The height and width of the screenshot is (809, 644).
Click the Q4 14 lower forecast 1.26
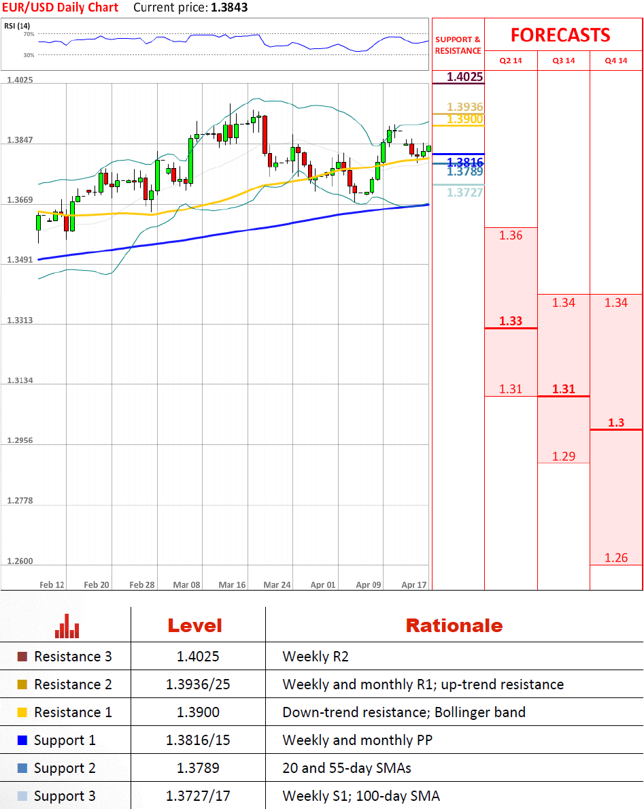pyautogui.click(x=616, y=558)
